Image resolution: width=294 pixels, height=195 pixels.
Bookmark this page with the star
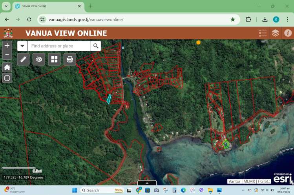[233, 20]
